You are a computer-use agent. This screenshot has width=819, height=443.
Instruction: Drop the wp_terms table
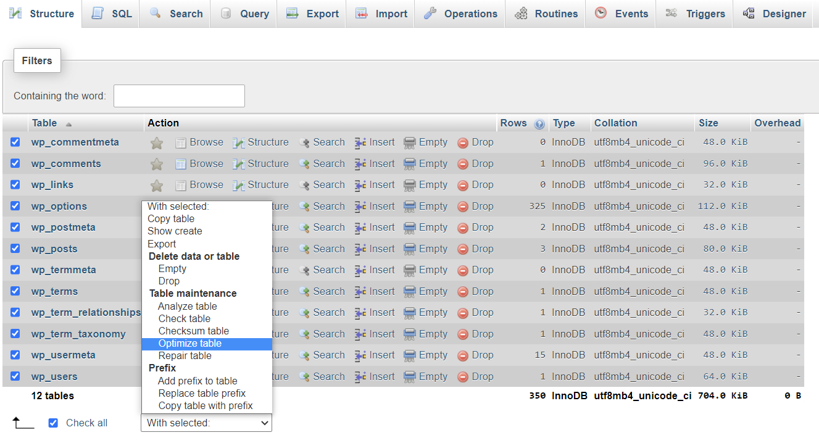483,291
